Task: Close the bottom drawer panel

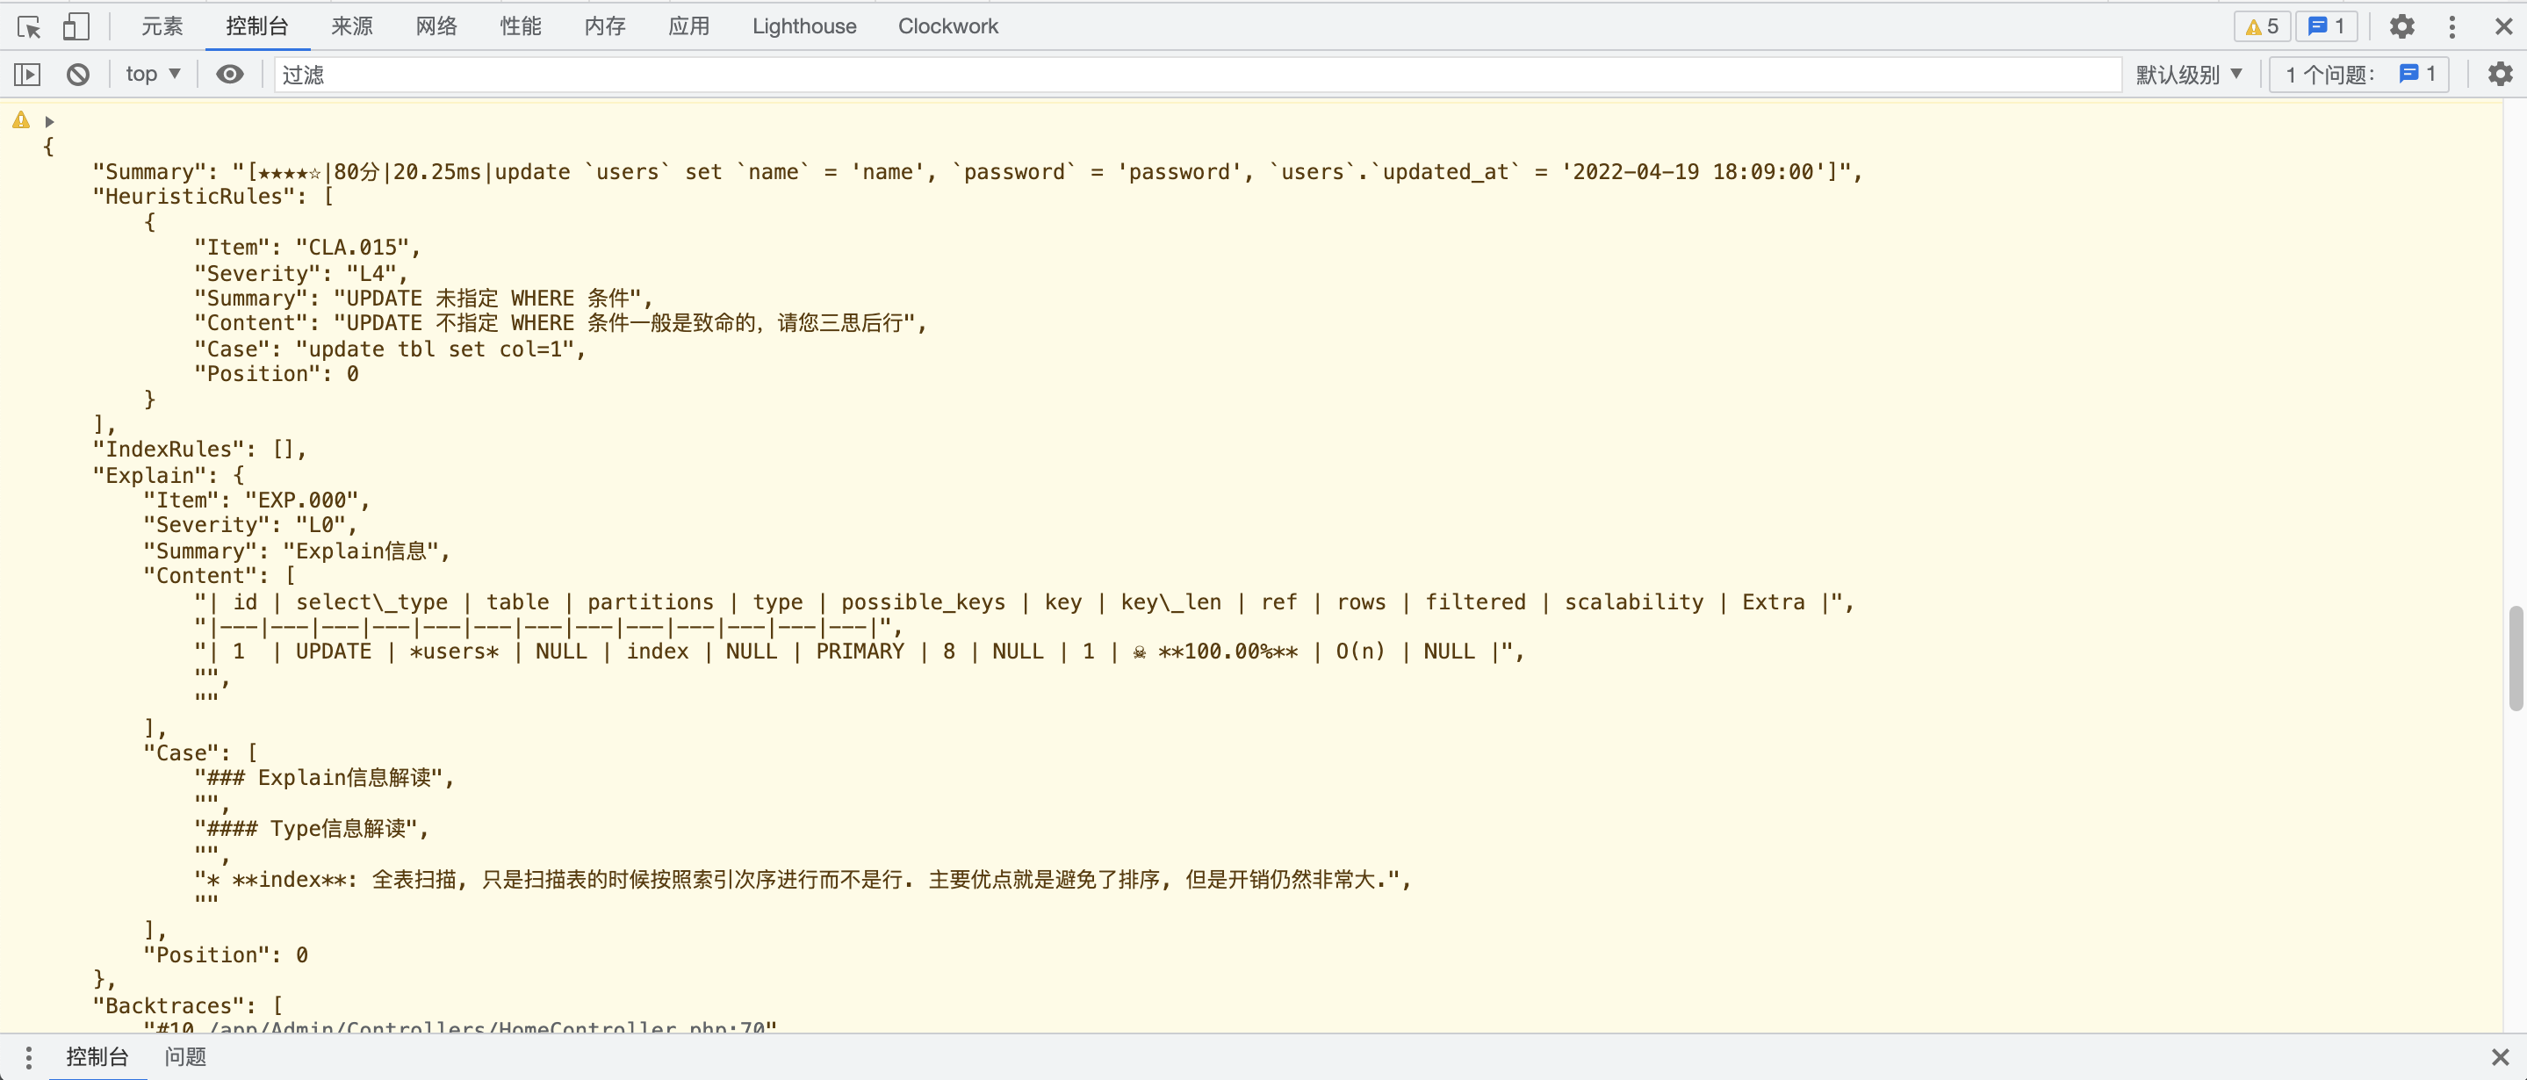Action: click(2500, 1056)
